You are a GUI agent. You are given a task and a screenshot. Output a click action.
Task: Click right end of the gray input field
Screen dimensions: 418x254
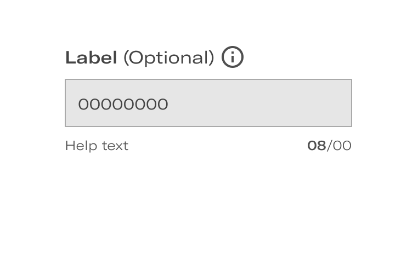[344, 103]
